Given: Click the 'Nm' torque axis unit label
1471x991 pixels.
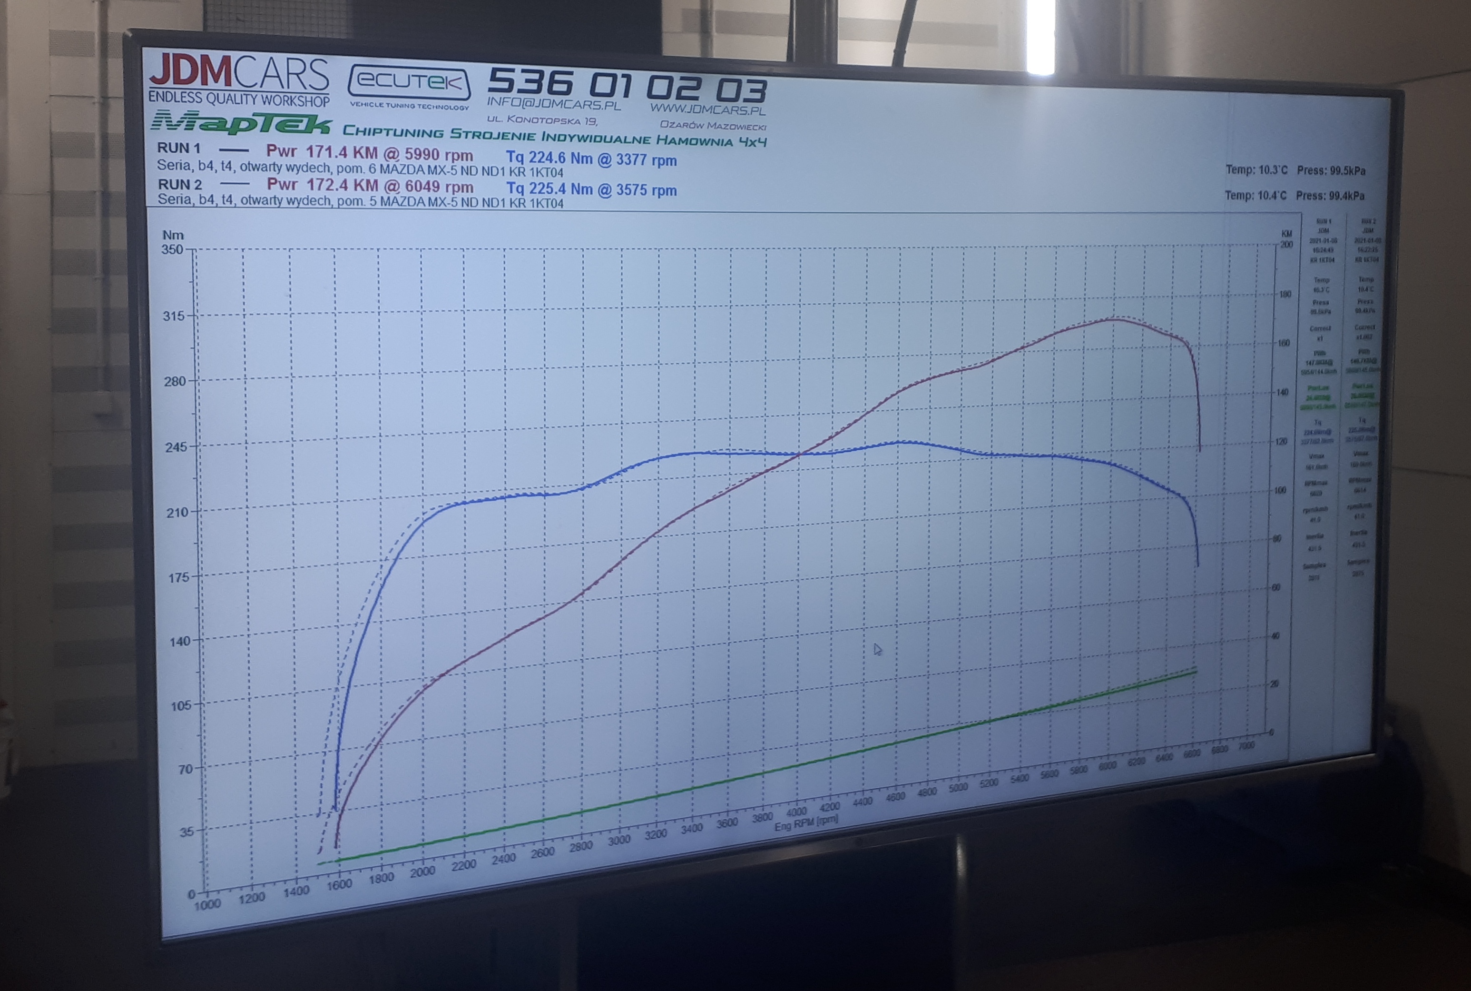Looking at the screenshot, I should [x=172, y=235].
